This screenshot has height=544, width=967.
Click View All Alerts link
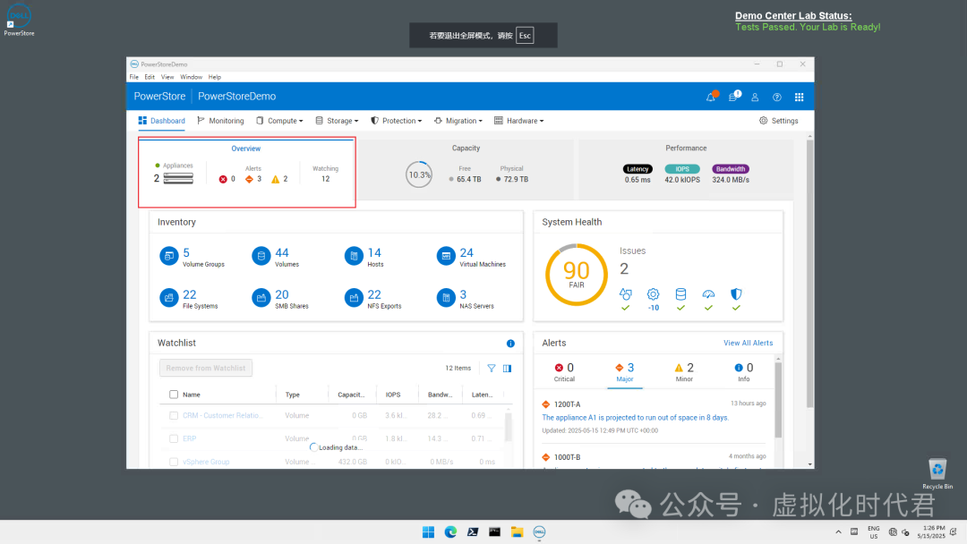pyautogui.click(x=748, y=344)
